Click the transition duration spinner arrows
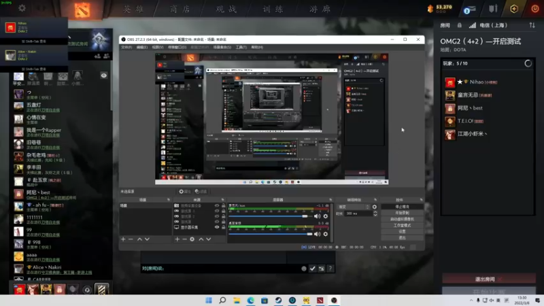 (x=375, y=214)
